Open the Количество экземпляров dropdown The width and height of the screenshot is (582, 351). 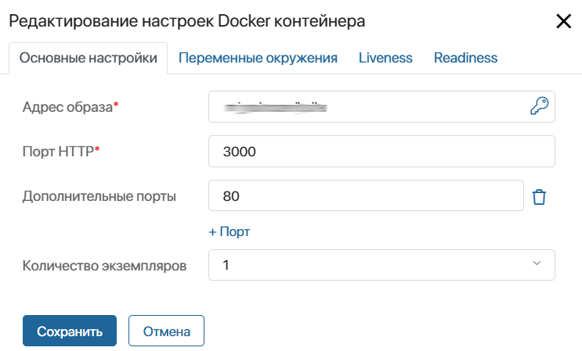(x=381, y=265)
